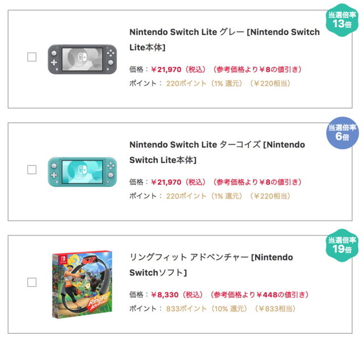363x340 pixels.
Task: Click the 220ポイント text for ターコイズ model
Action: 186,196
